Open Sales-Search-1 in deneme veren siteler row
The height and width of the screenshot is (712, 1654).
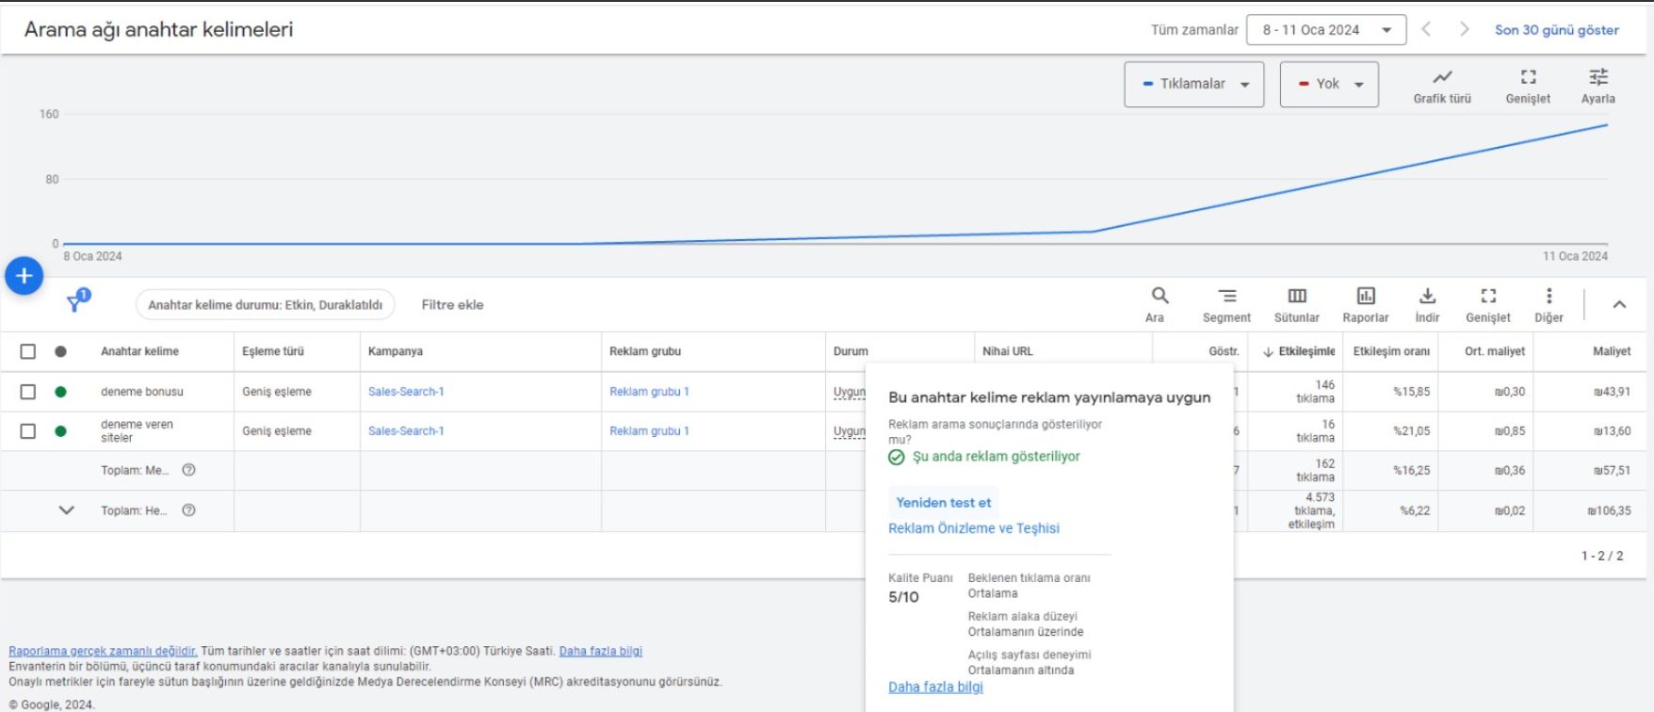[x=406, y=431]
